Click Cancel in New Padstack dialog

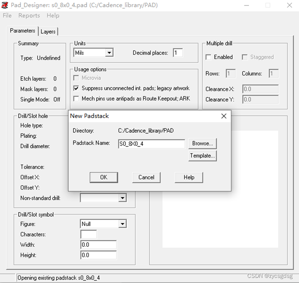(146, 177)
